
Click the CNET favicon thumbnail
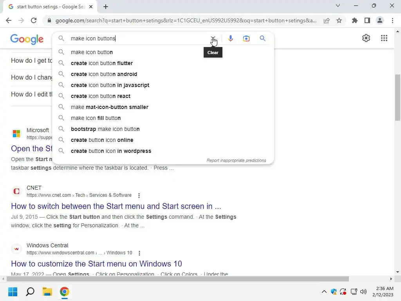pyautogui.click(x=16, y=191)
